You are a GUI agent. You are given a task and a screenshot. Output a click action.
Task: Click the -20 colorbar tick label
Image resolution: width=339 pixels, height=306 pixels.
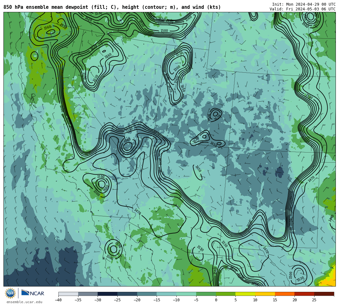[137, 300]
